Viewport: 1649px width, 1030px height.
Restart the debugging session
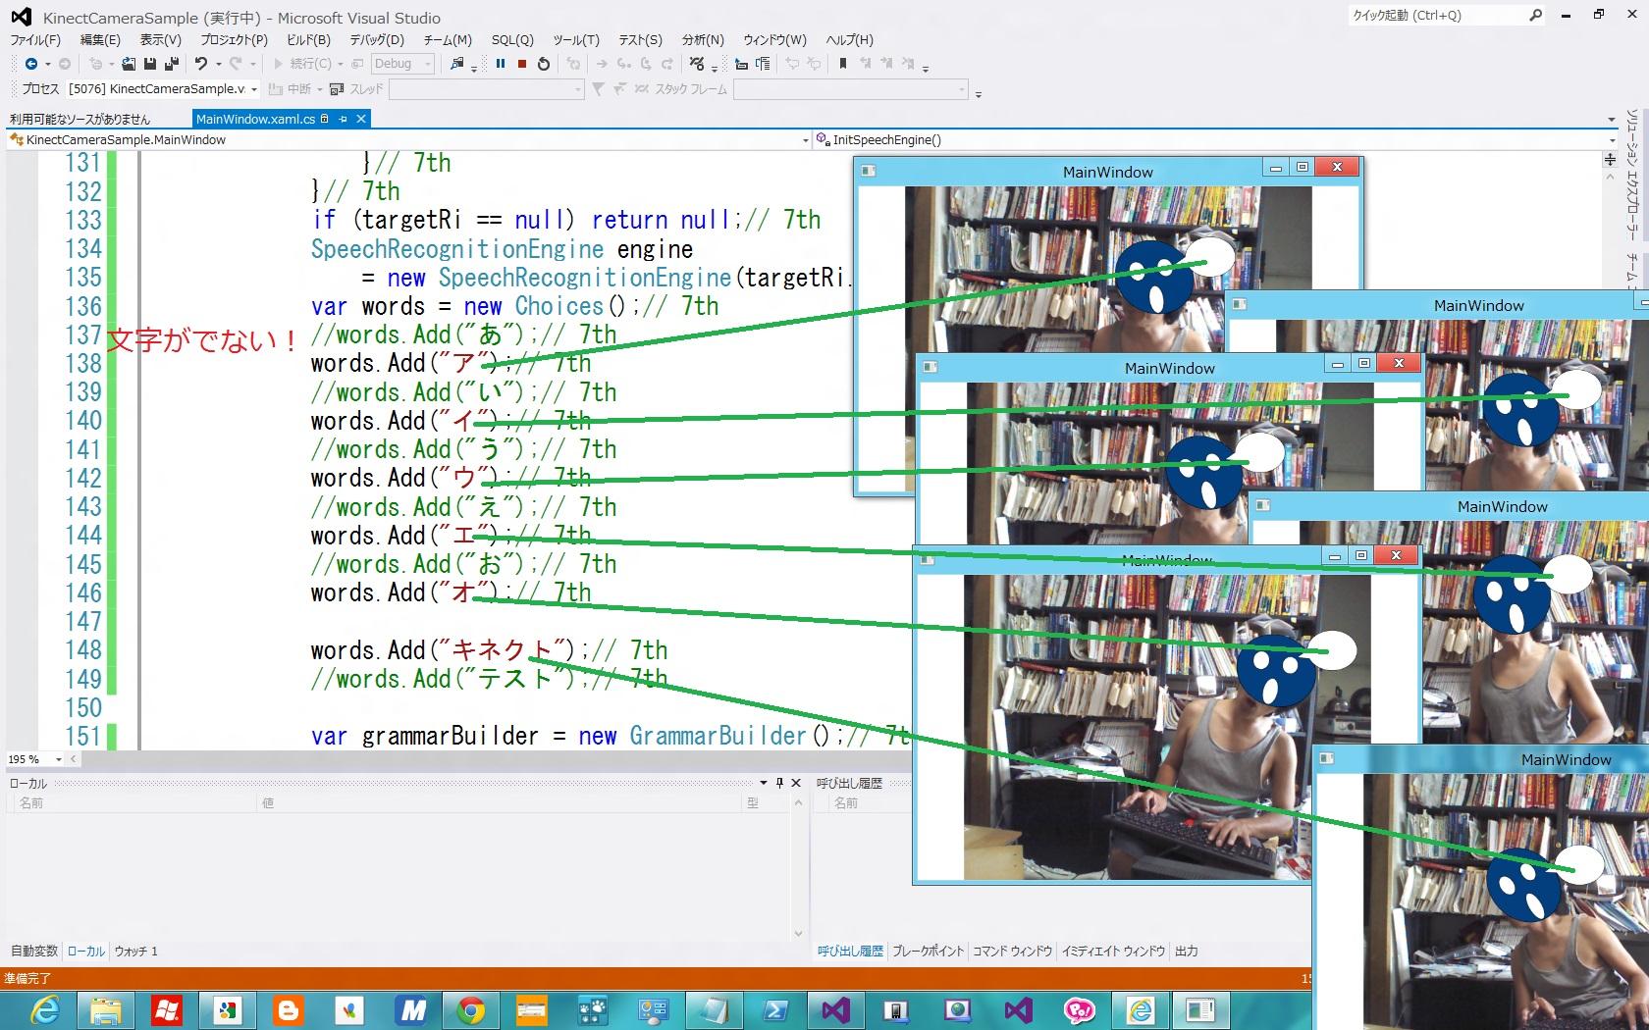tap(544, 64)
